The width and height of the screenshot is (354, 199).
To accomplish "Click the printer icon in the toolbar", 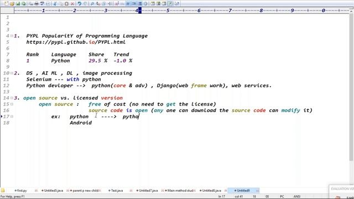I will 36,4.
